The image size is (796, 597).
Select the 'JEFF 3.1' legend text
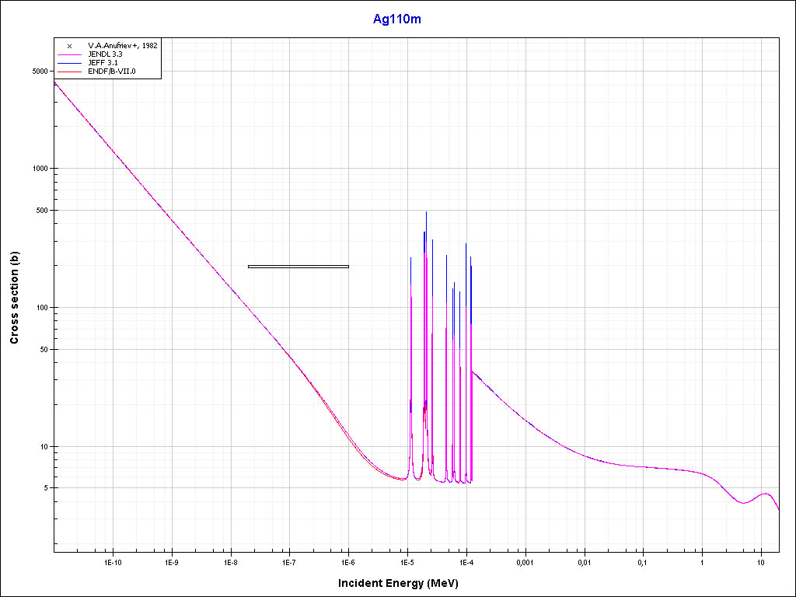[103, 63]
